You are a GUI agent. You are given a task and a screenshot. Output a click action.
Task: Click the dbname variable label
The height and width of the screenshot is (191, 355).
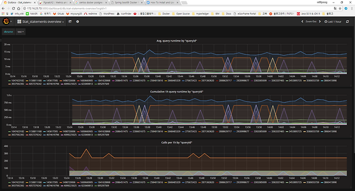click(8, 32)
